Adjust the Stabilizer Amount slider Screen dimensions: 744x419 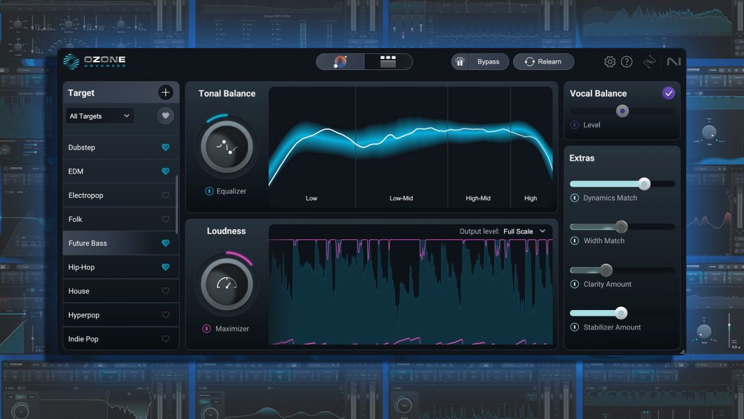[x=621, y=313]
